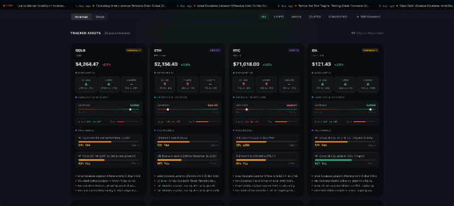Click GOLD 24-hour forecast up arrow
Viewport: 454px width, 206px height.
[x=86, y=84]
